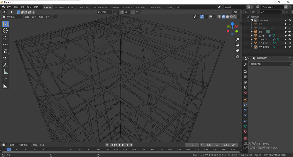Click frame 100 on the timeline ruler

(x=98, y=149)
